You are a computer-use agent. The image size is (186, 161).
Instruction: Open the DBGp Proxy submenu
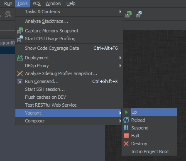click(x=69, y=66)
